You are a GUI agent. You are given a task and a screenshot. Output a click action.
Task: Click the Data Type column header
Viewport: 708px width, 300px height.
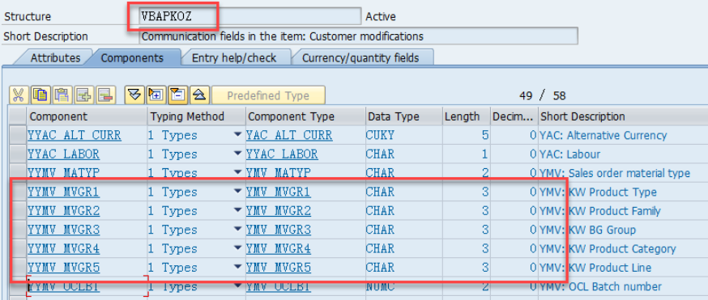point(404,116)
